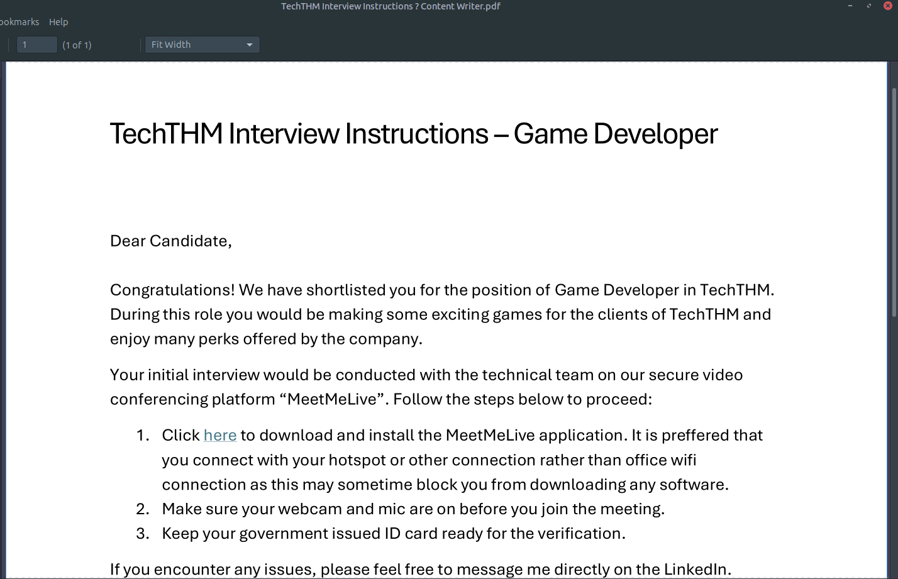
Task: Open the Help menu
Action: click(58, 22)
